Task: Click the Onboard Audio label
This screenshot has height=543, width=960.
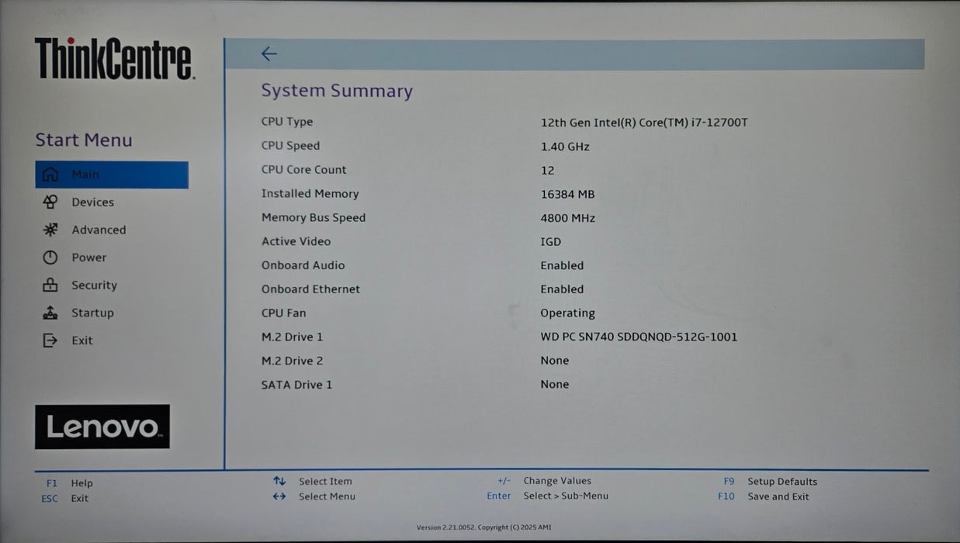Action: (303, 265)
